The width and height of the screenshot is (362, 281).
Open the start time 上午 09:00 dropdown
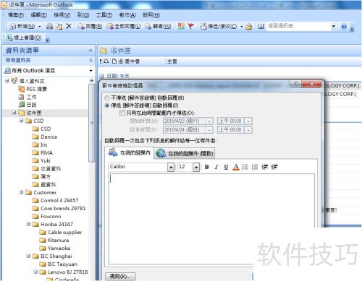pos(248,121)
